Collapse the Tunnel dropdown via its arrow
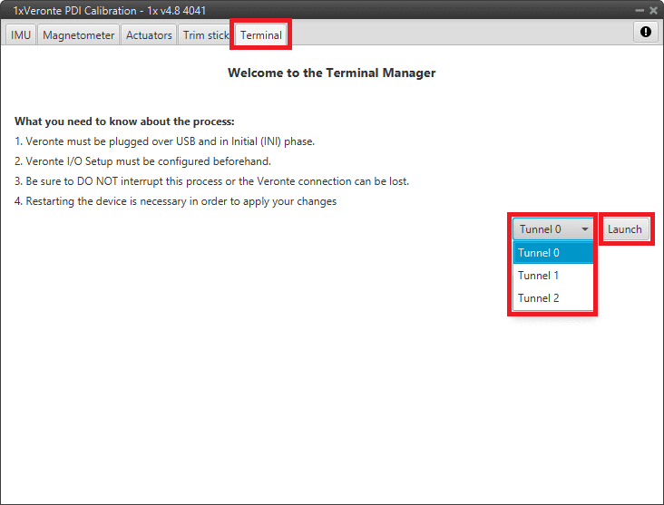Image resolution: width=664 pixels, height=505 pixels. pyautogui.click(x=585, y=229)
